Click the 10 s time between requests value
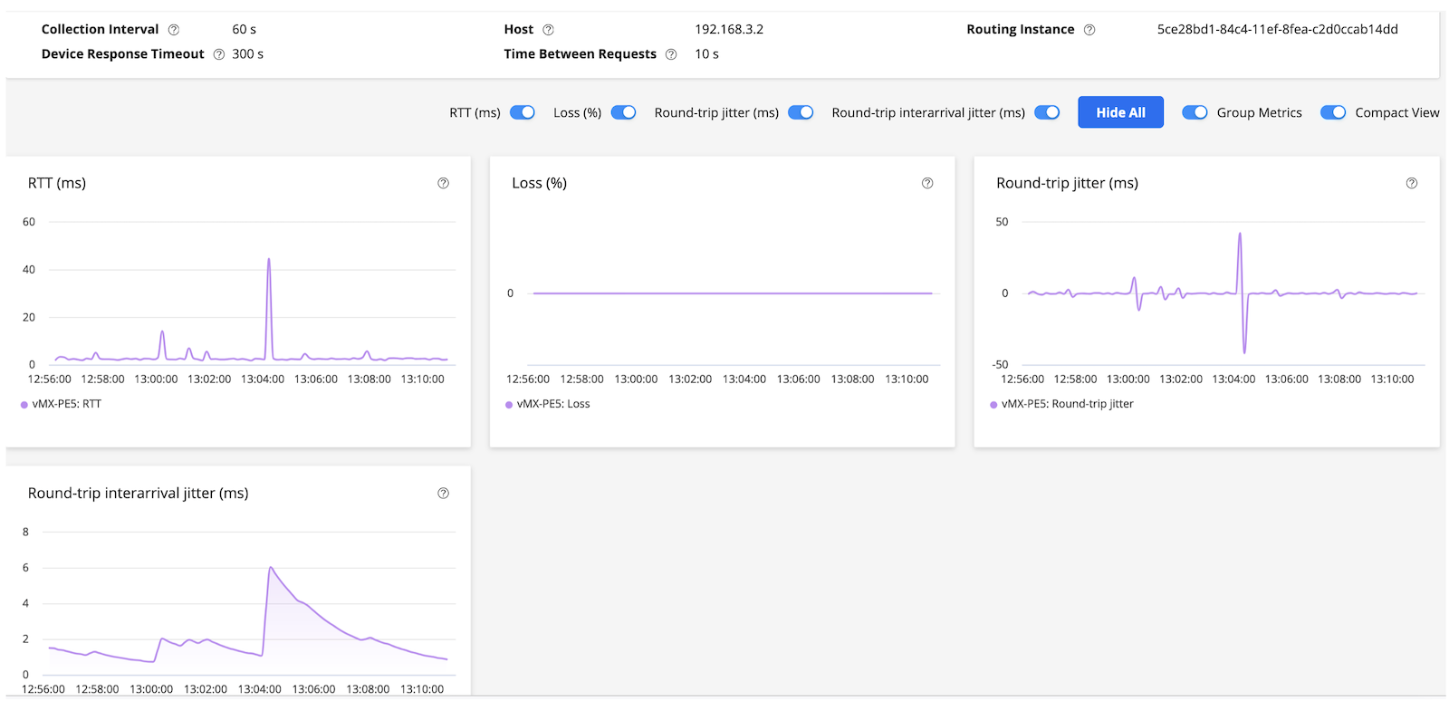Screen dimensions: 1449x701 click(x=707, y=54)
